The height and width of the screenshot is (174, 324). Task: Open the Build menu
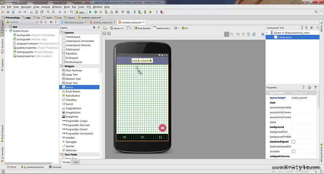click(67, 7)
